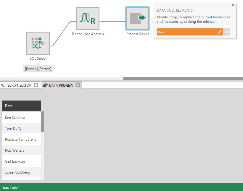
Task: Edit the Data element with pencil icon
Action: pos(219,32)
